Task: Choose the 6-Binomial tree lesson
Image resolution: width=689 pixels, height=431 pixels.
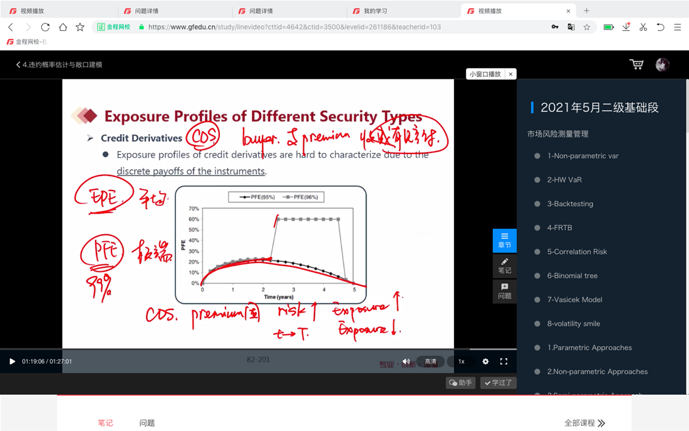Action: click(572, 276)
